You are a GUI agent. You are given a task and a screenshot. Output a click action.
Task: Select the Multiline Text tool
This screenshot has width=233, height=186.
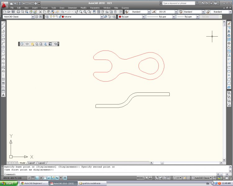[3, 95]
